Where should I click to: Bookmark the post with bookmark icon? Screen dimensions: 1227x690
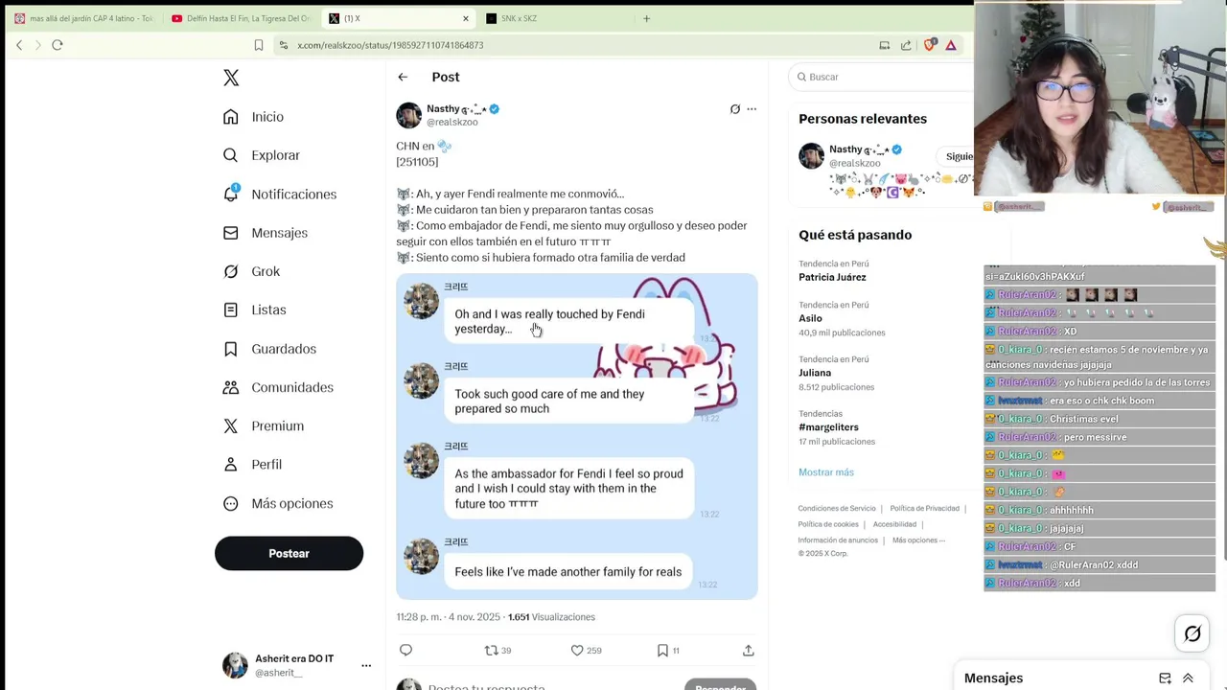[x=662, y=650]
